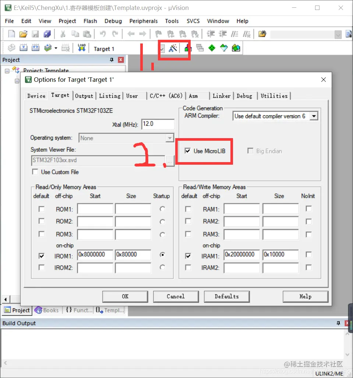Indent selected lines icon
Screen dimensions: 353x378
(x=211, y=34)
